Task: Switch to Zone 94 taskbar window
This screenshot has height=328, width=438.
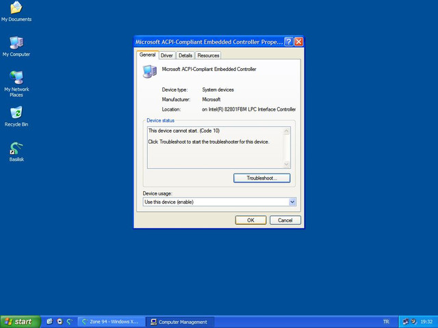Action: 111,322
